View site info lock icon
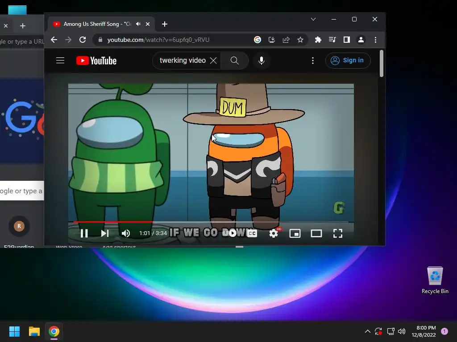Viewport: 457px width, 342px height. [x=100, y=40]
